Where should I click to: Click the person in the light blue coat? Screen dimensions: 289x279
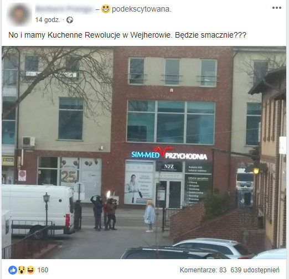(x=150, y=216)
